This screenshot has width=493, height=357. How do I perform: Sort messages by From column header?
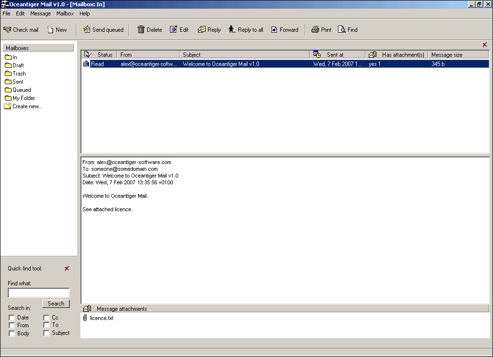[148, 55]
